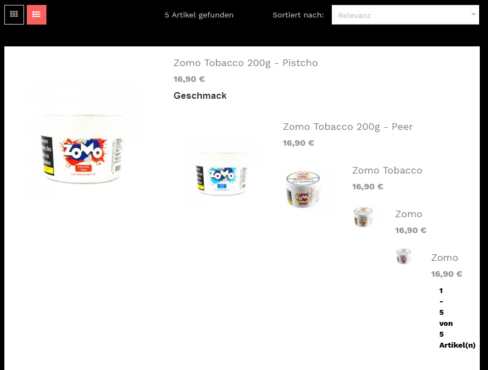The image size is (488, 370).
Task: Switch to grid view layout
Action: 14,15
